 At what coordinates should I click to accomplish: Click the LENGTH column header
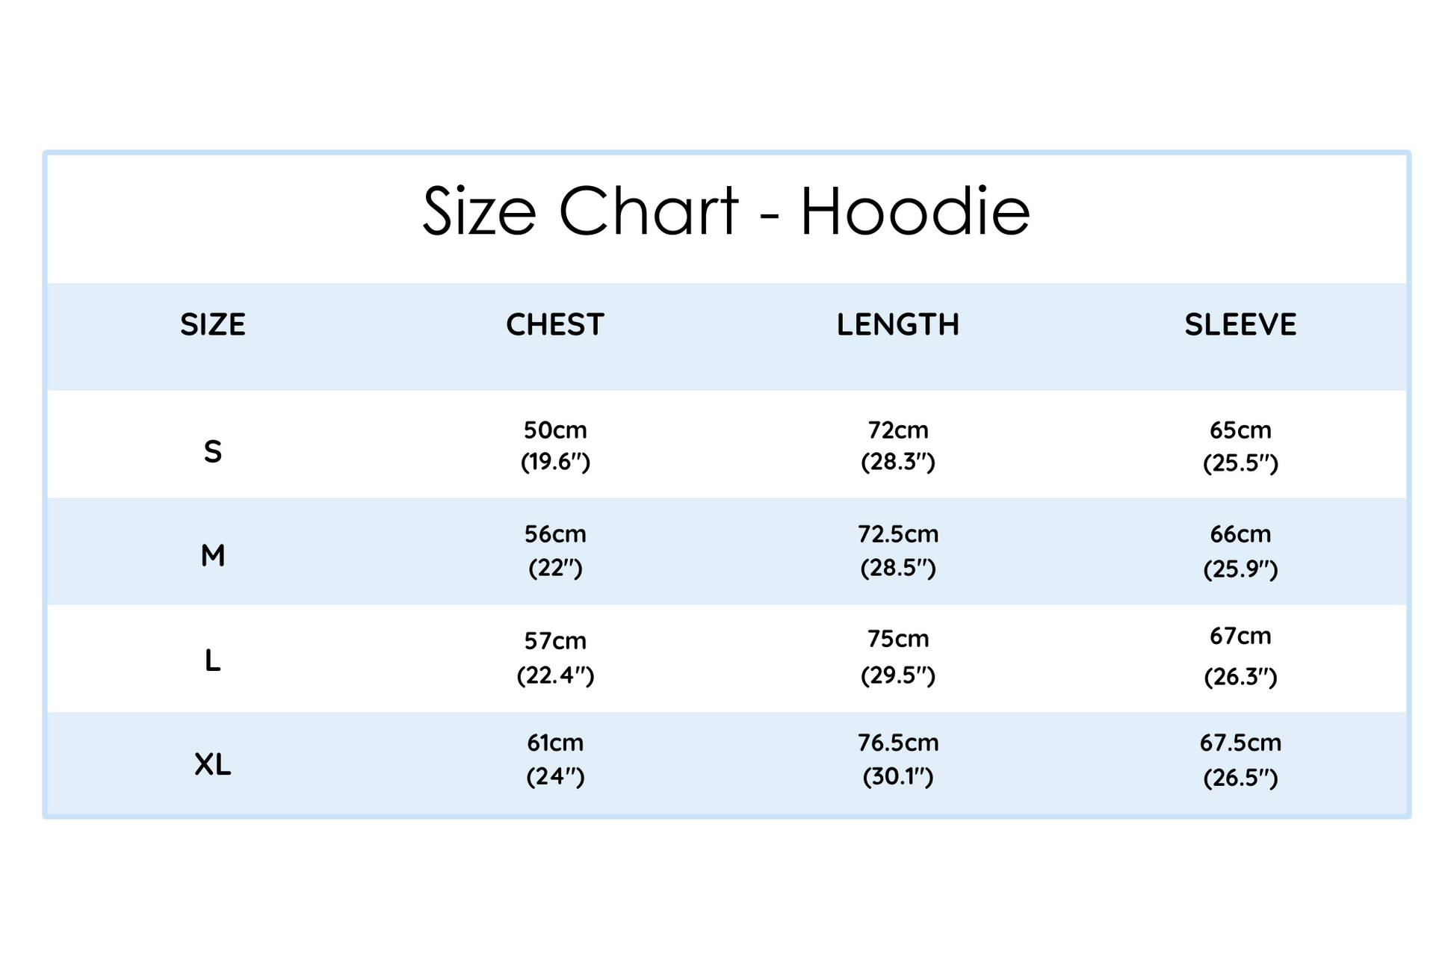(x=898, y=325)
